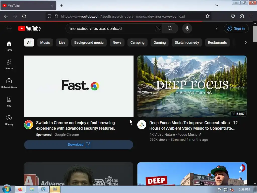The height and width of the screenshot is (193, 257).
Task: Clear the search query with X
Action: [158, 28]
